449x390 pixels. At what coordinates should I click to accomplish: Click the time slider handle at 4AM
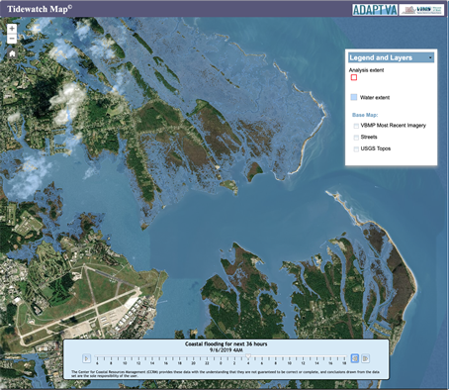pyautogui.click(x=248, y=356)
